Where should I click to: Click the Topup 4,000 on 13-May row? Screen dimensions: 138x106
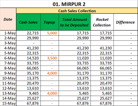49,93
